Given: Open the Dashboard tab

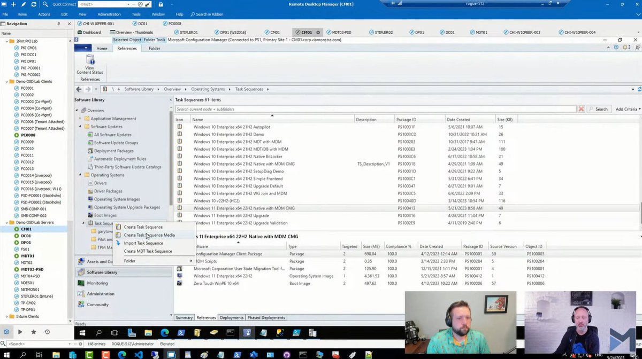Looking at the screenshot, I should click(x=89, y=32).
